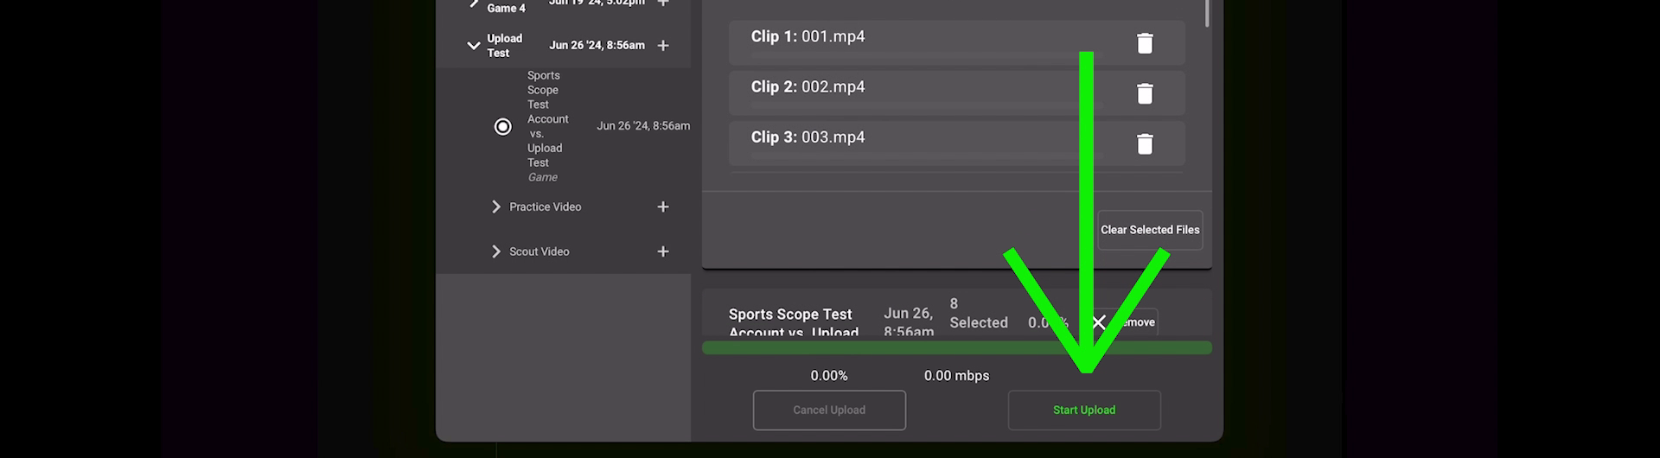Viewport: 1660px width, 458px height.
Task: Collapse the Upload Test folder
Action: [473, 46]
